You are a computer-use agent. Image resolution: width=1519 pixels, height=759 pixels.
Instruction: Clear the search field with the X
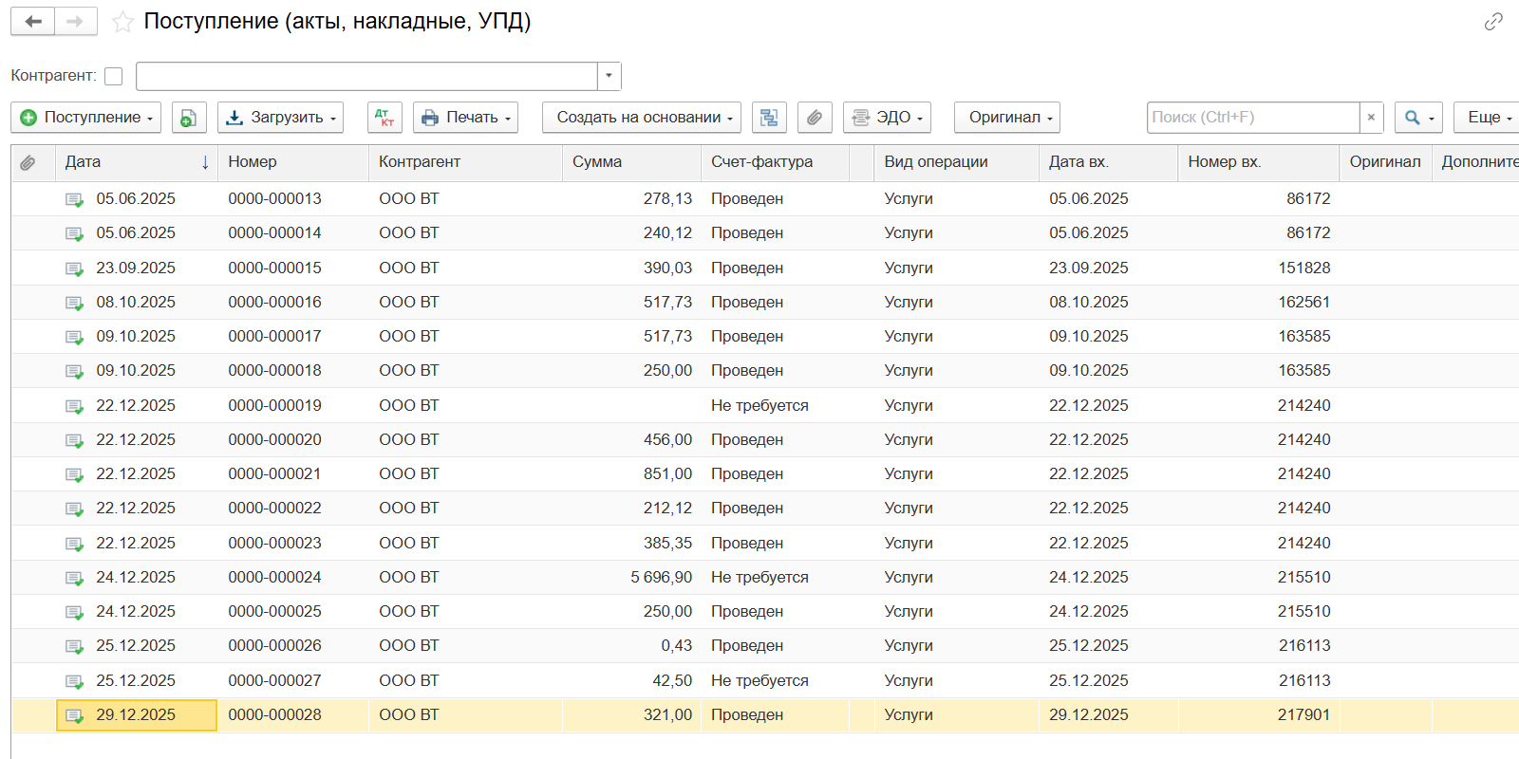(1371, 118)
